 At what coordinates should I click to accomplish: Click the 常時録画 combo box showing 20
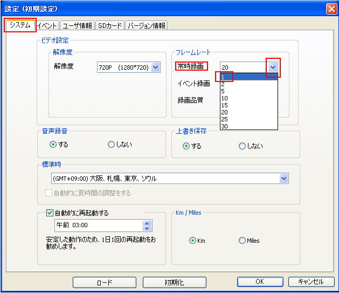pos(249,67)
